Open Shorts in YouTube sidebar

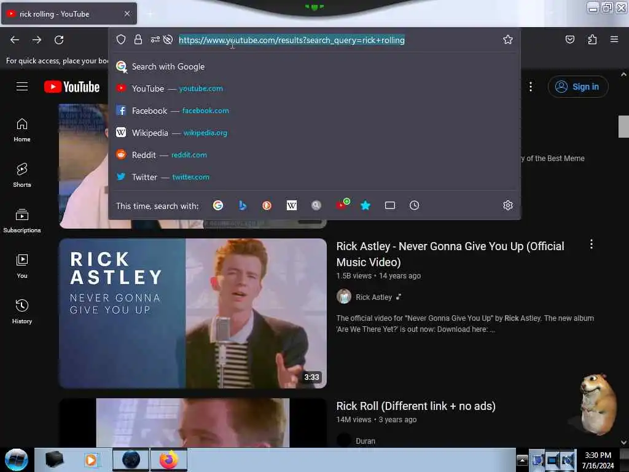coord(22,175)
